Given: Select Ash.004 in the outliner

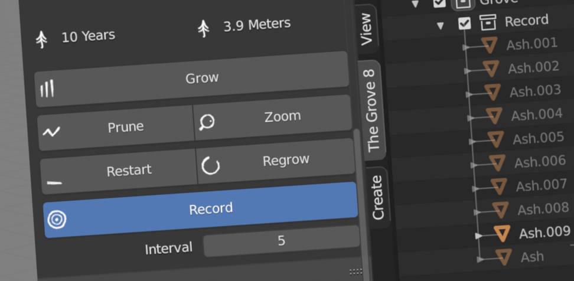Looking at the screenshot, I should [x=537, y=115].
